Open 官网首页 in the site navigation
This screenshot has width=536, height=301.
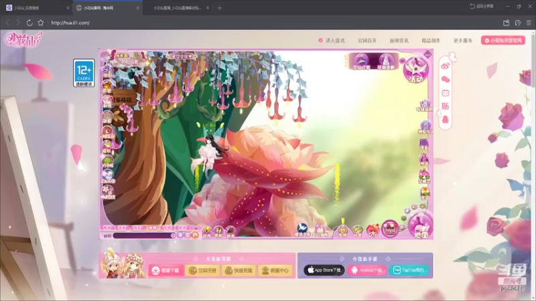(x=366, y=41)
